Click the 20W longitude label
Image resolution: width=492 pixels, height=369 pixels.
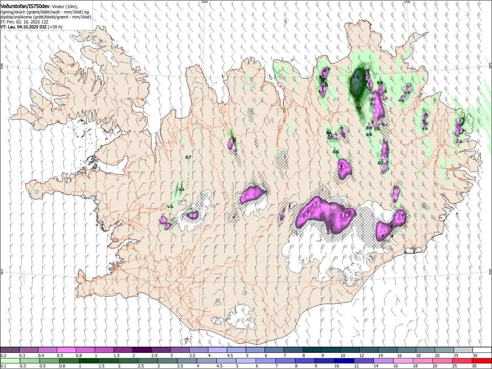[x=204, y=2]
